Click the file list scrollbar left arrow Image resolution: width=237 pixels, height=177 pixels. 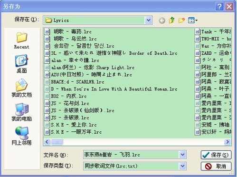click(x=47, y=142)
